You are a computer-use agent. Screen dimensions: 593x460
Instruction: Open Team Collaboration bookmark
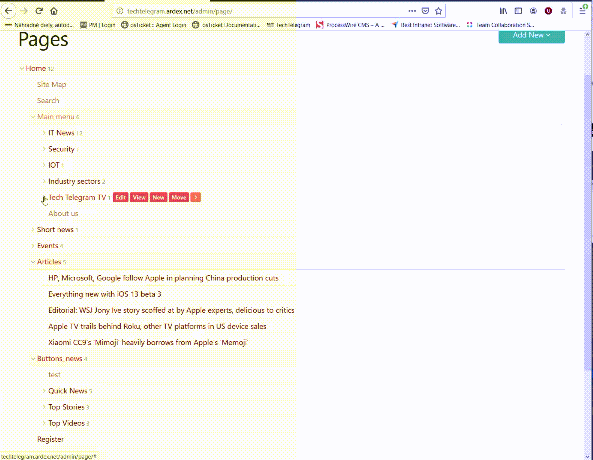tap(500, 25)
